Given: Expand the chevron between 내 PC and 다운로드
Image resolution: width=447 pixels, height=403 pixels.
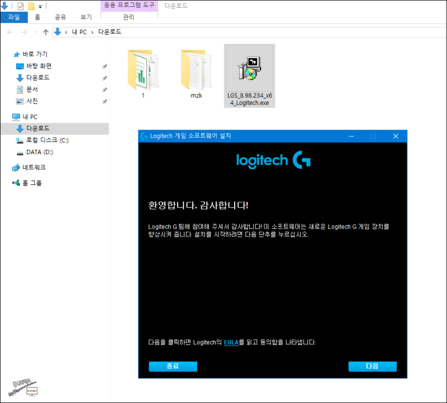Looking at the screenshot, I should 92,32.
